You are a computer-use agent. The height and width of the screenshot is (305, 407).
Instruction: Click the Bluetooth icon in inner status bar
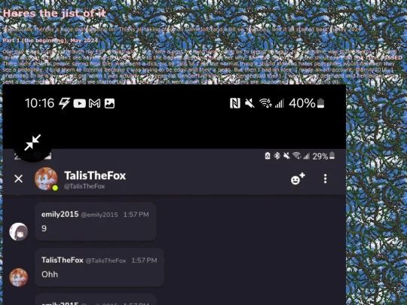point(277,156)
